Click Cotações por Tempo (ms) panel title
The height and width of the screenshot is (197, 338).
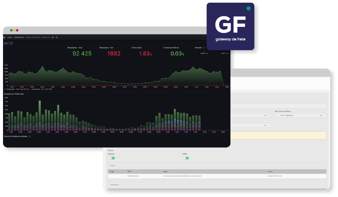coord(14,94)
